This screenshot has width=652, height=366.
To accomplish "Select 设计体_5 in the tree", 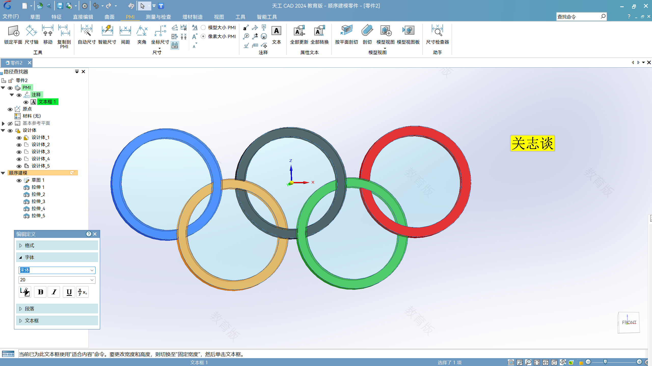I will [x=40, y=166].
